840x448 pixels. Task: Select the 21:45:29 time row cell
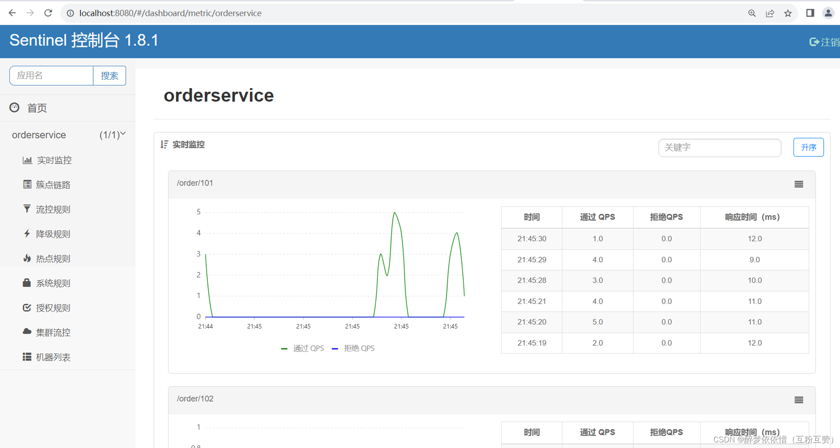[532, 260]
